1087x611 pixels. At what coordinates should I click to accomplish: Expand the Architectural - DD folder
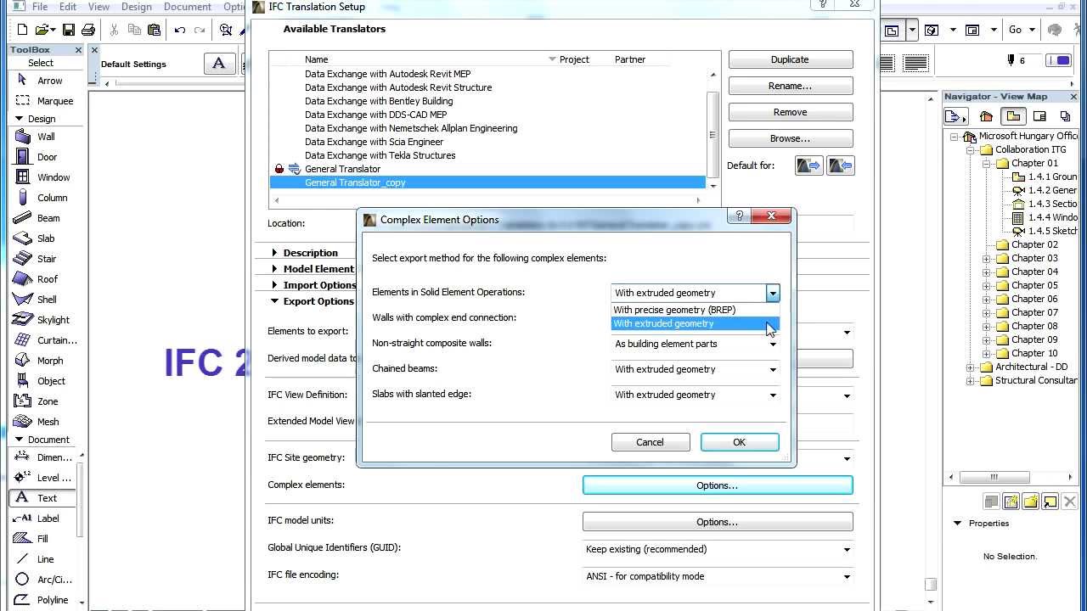pos(971,367)
